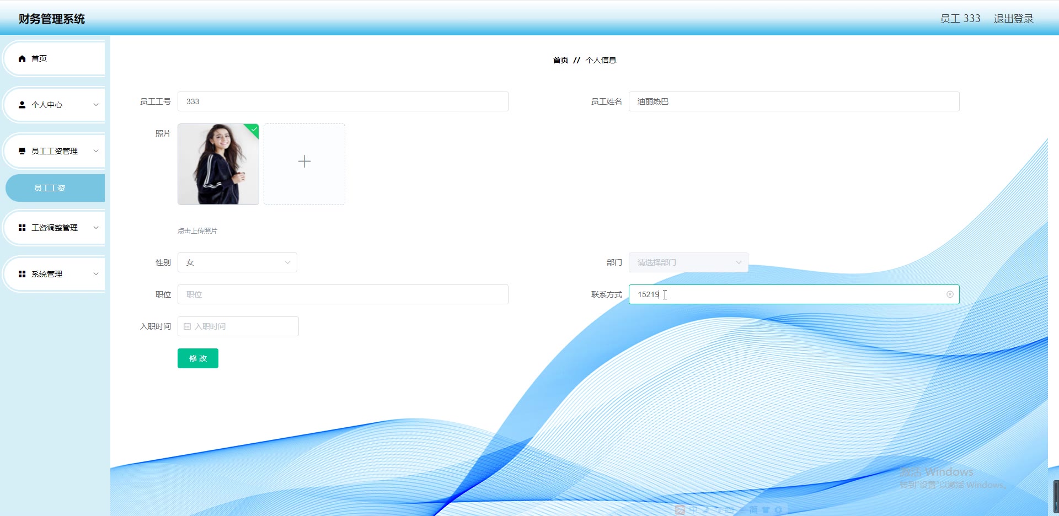Clear the 联系方式 field using clear icon
The height and width of the screenshot is (516, 1059).
[x=950, y=294]
